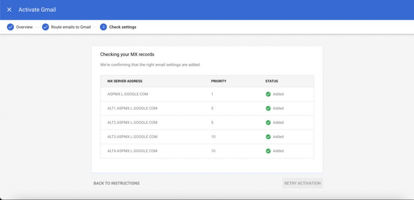Click Added status text in ALT1 row
This screenshot has width=414, height=200.
(x=278, y=109)
